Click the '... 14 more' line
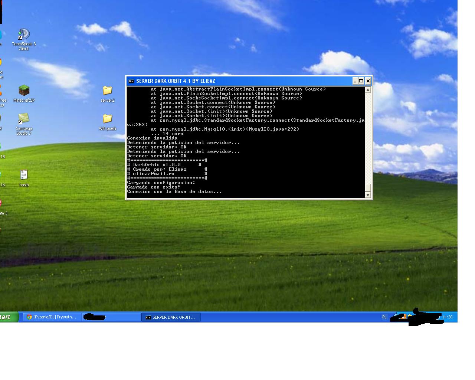This screenshot has height=380, width=475. 167,134
